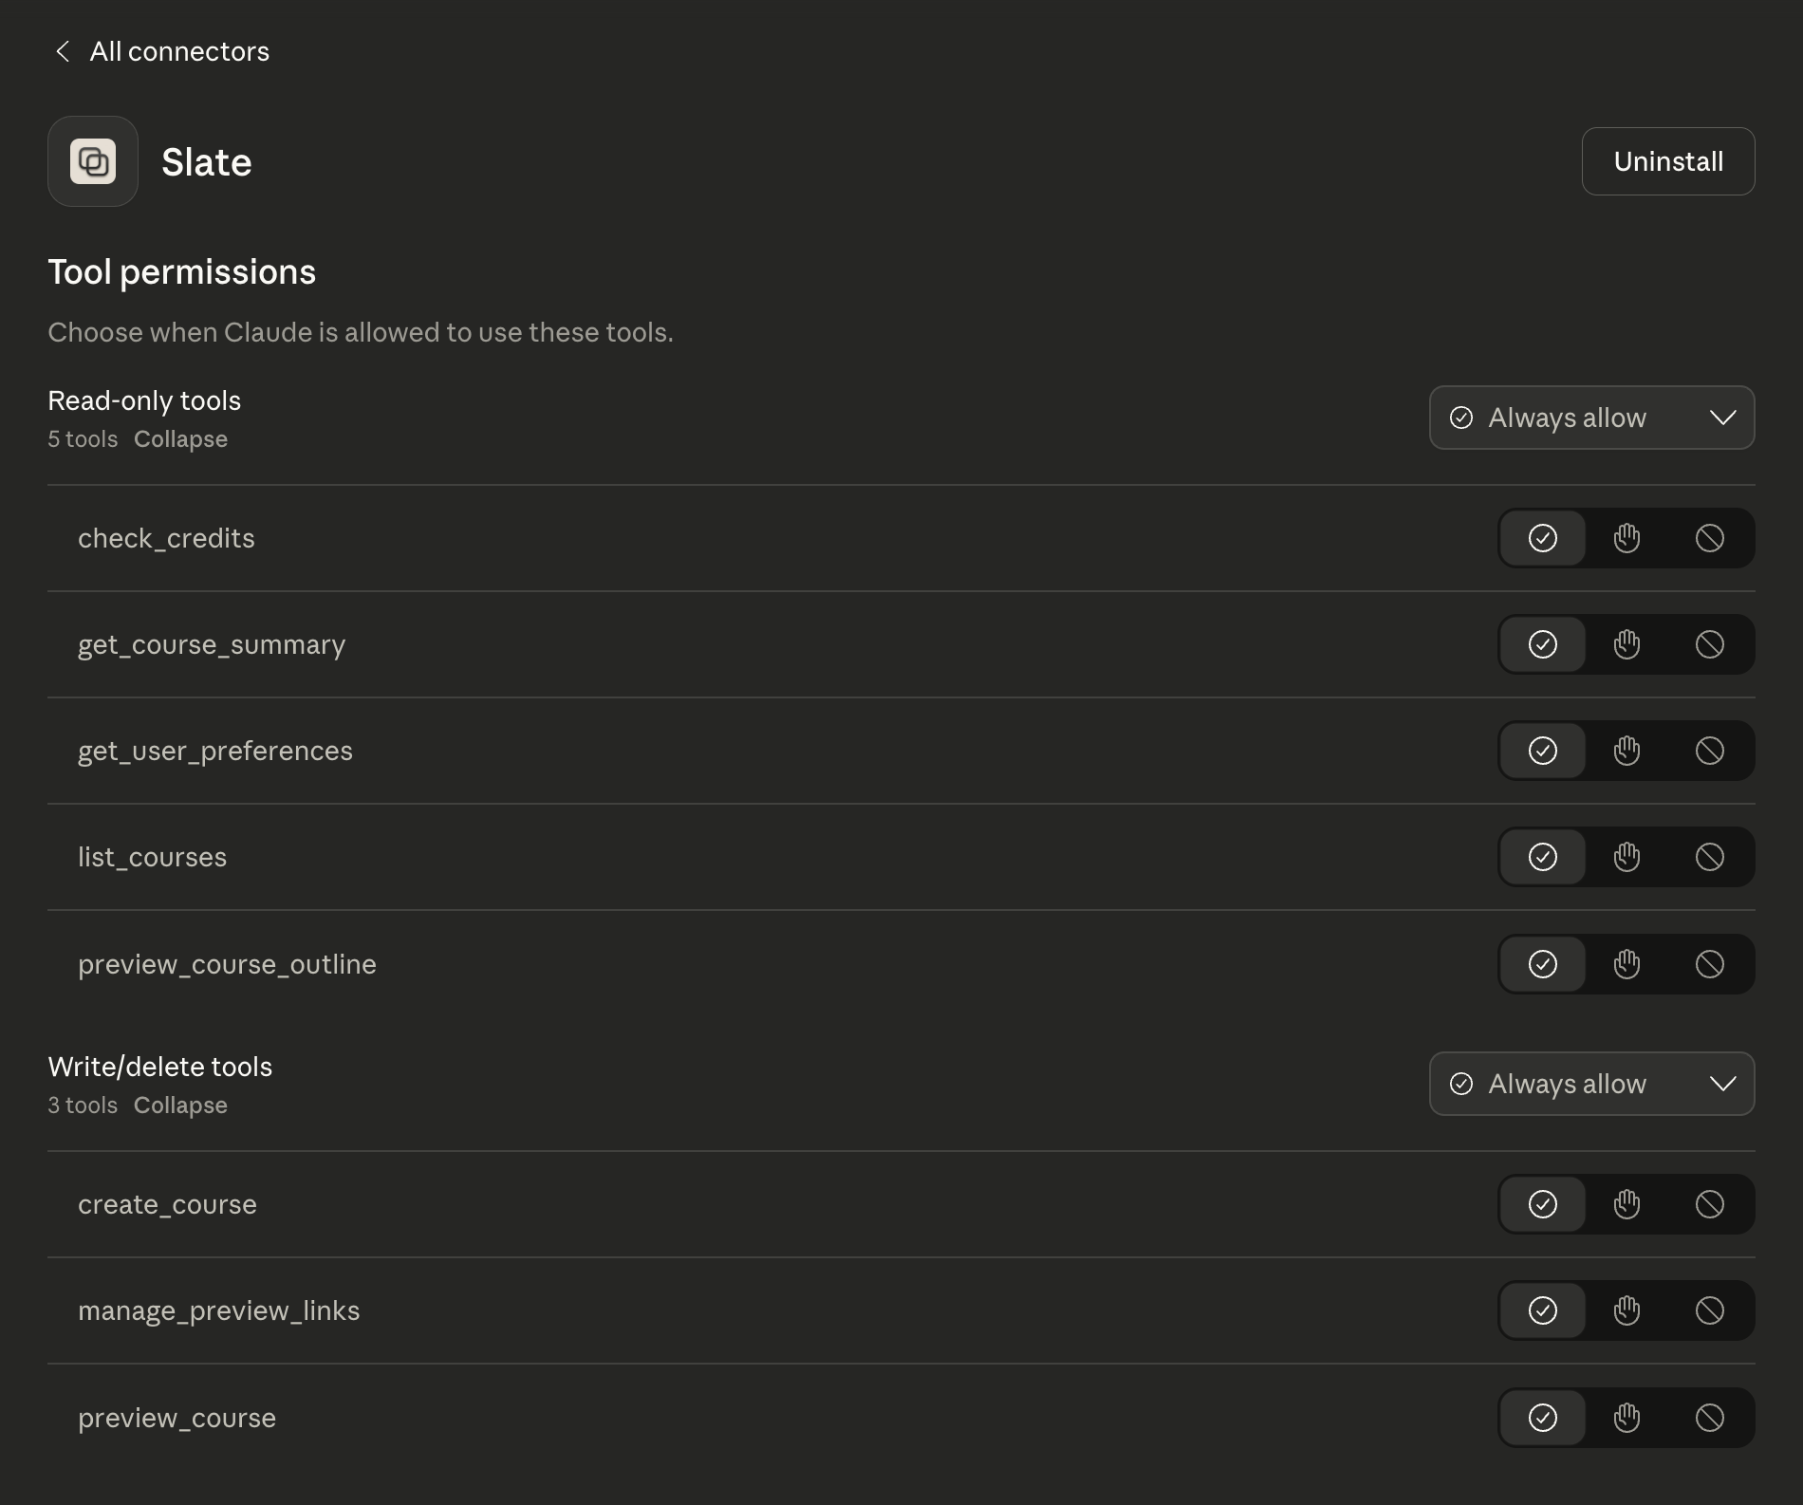Screen dimensions: 1803x1505
Task: Always allow manage_preview_links
Action: (x=1543, y=1310)
